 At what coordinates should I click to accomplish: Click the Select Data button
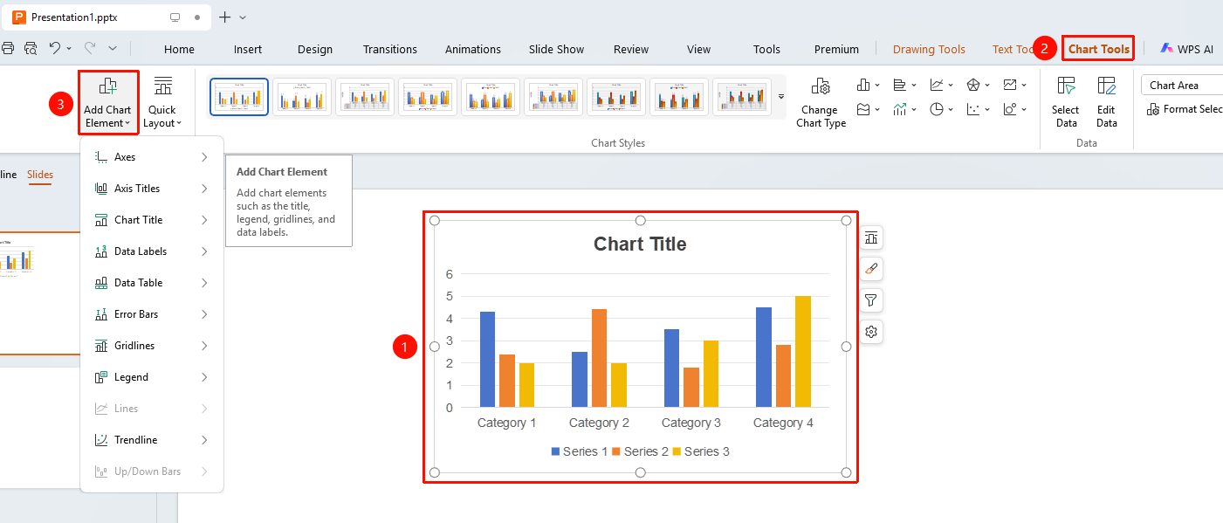[x=1065, y=102]
